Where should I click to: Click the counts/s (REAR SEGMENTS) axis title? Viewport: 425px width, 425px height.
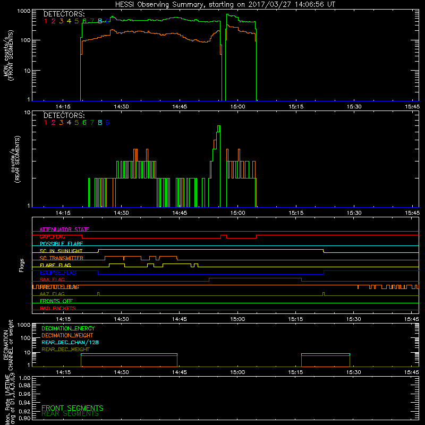click(x=15, y=159)
